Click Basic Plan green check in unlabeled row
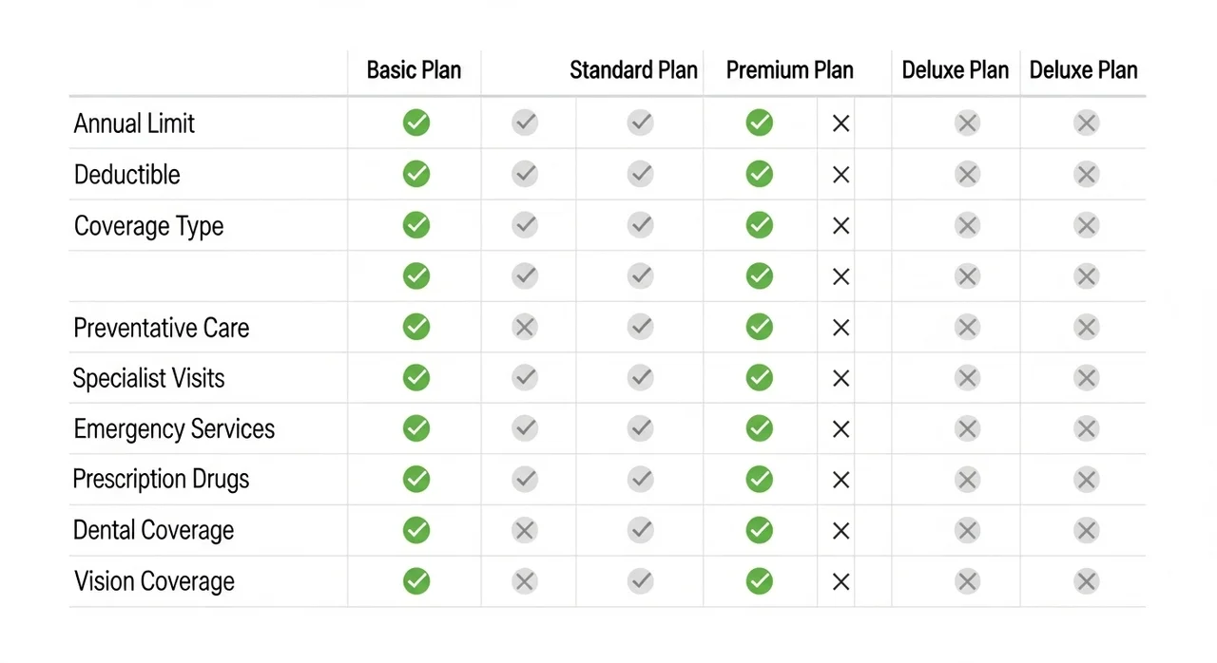This screenshot has width=1217, height=663. coord(415,276)
